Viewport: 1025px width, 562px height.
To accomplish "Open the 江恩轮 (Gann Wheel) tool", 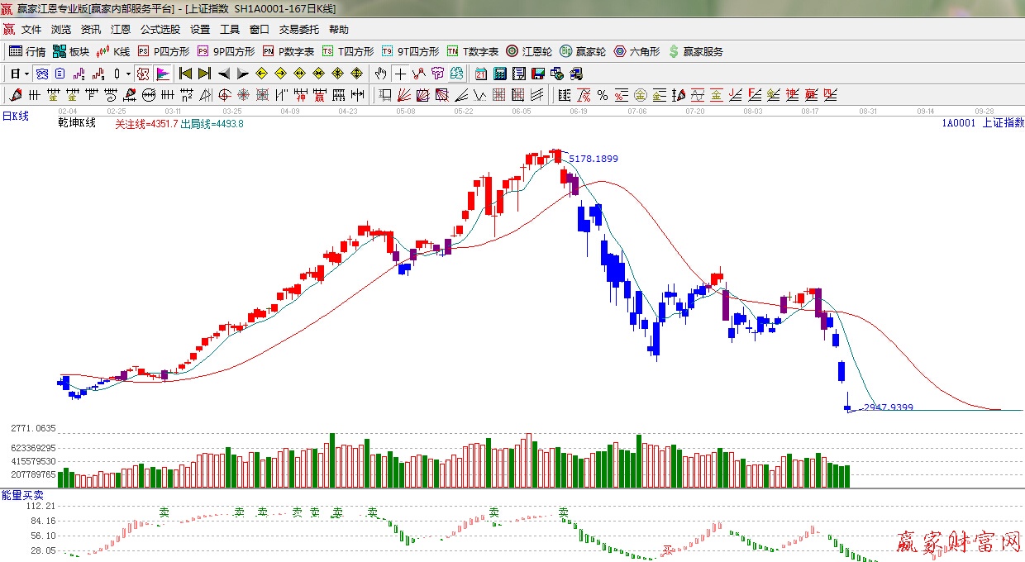I will click(x=529, y=51).
